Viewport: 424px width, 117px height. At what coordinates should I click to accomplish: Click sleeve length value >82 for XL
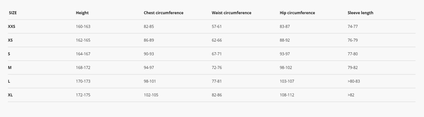click(351, 95)
